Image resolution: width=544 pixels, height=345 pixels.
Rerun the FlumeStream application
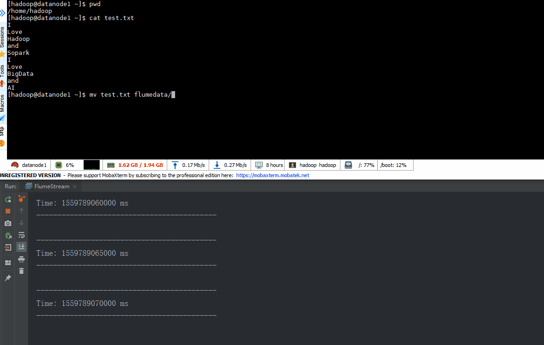point(7,199)
